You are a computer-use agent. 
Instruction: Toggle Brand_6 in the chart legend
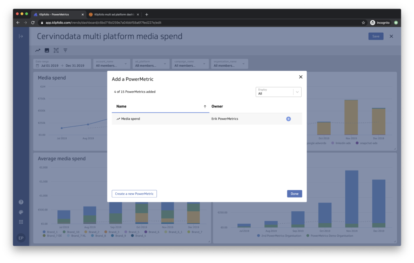[152, 232]
